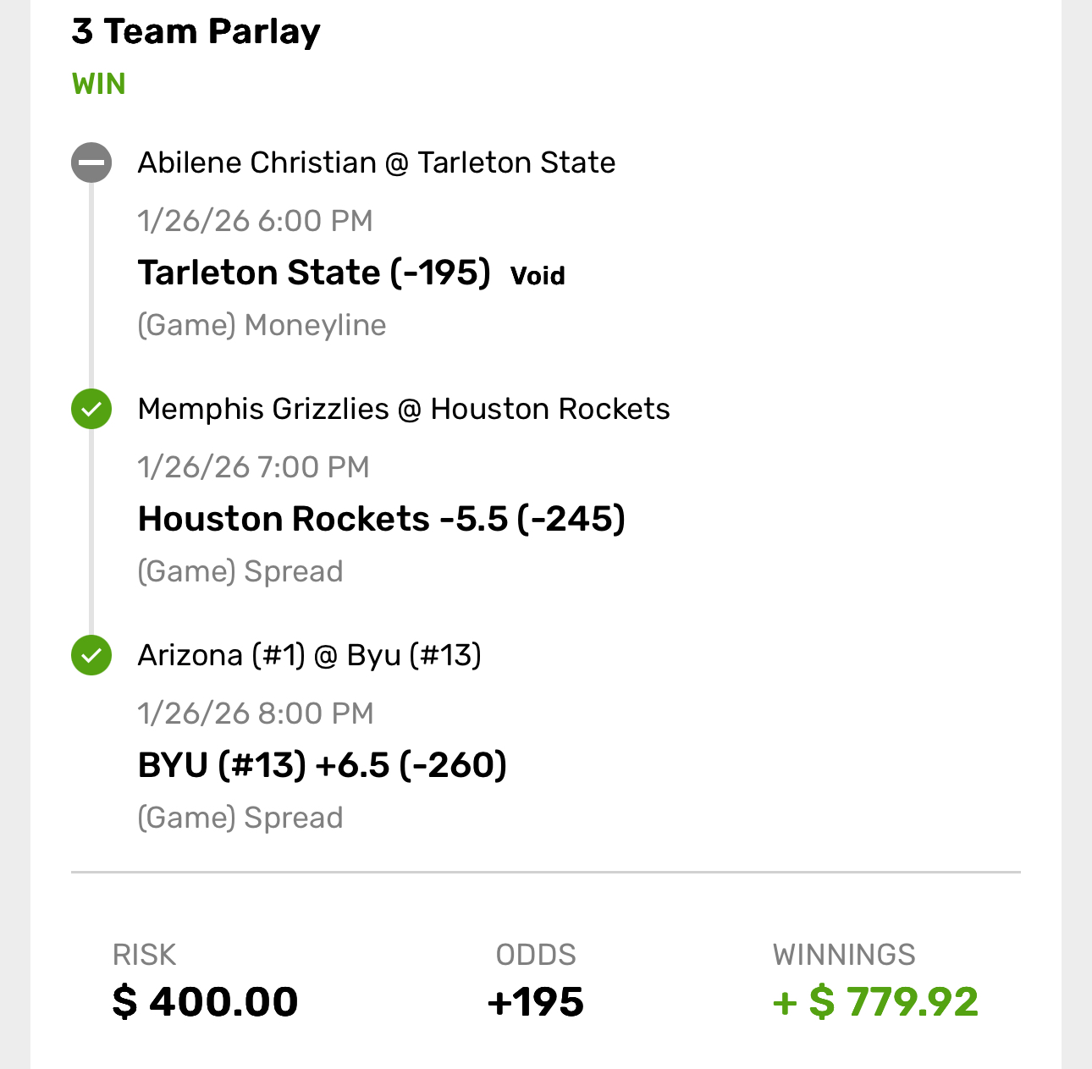Open the Memphis Grizzlies @ Houston Rockets matchup
This screenshot has height=1069, width=1092.
pyautogui.click(x=404, y=410)
